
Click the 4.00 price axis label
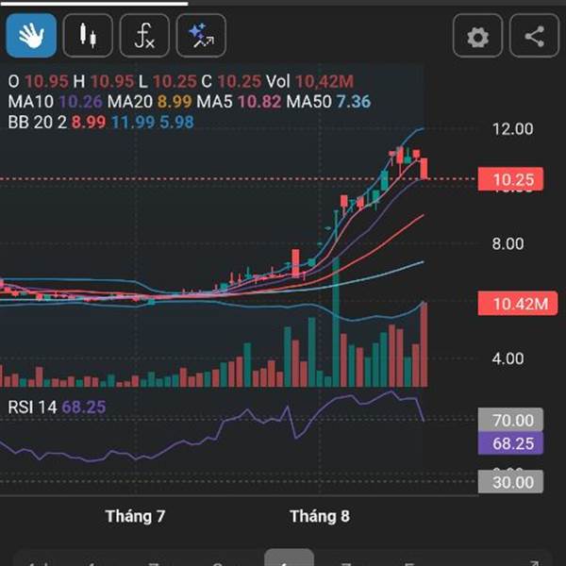508,358
